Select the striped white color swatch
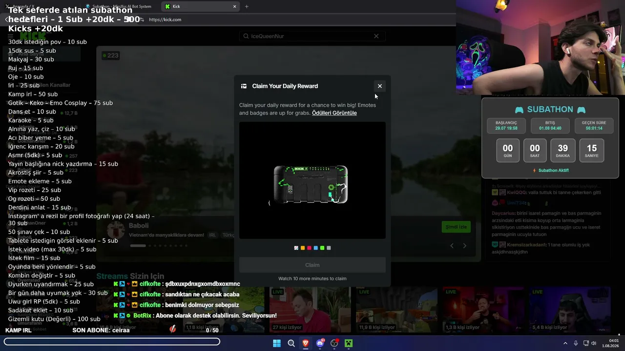This screenshot has width=625, height=351. coord(296,248)
